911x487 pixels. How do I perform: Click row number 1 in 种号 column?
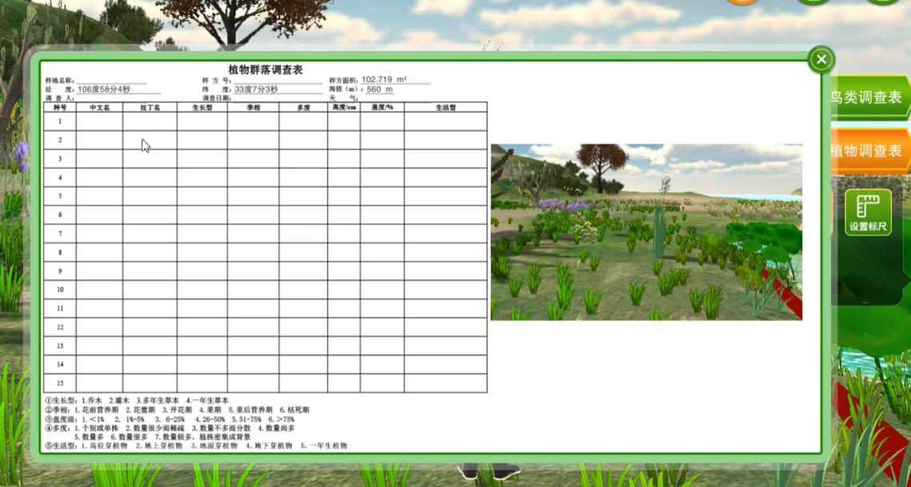60,122
